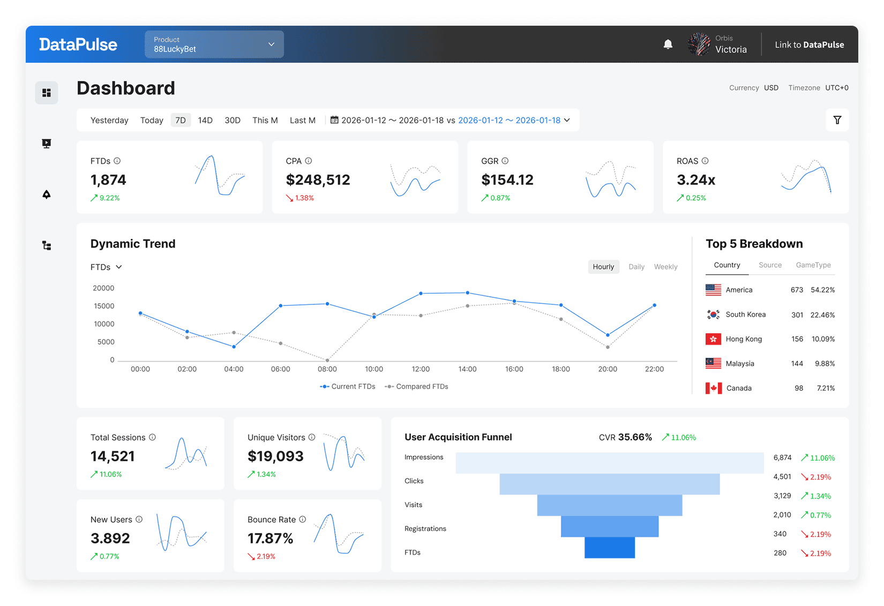Screen dimensions: 884x606
Task: Open the hierarchy icon at sidebar bottom
Action: [x=47, y=245]
